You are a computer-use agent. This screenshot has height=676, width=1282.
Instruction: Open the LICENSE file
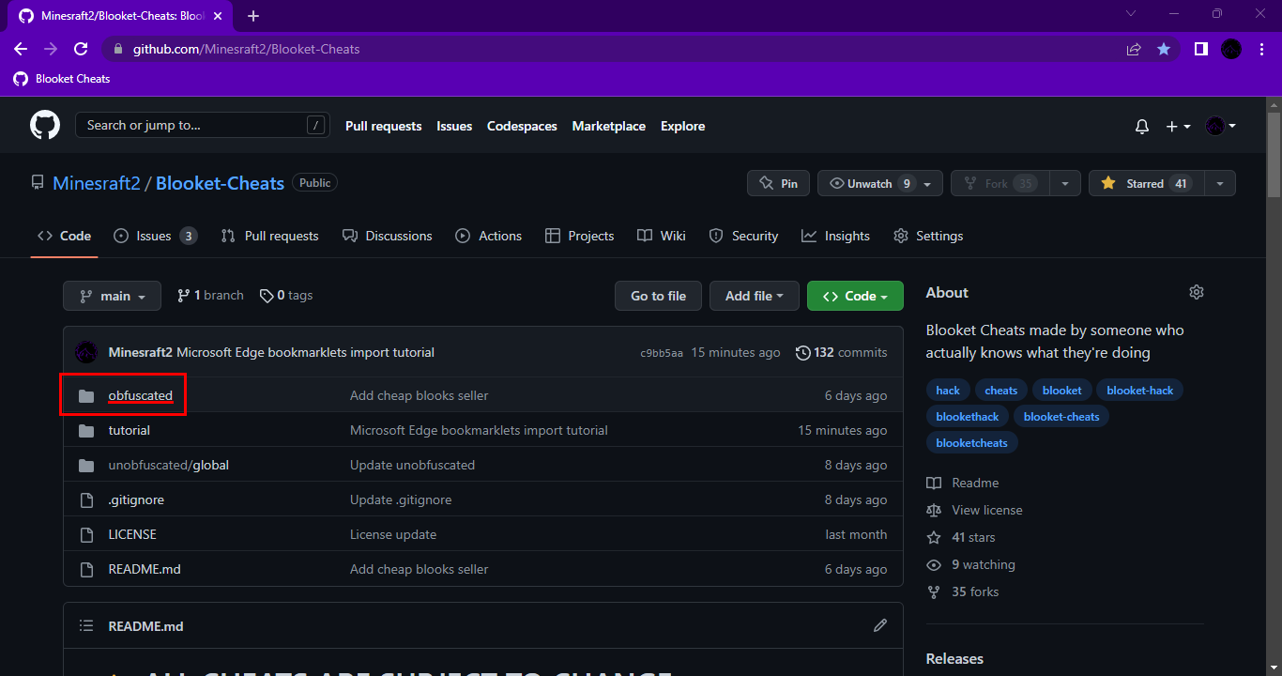pos(132,534)
